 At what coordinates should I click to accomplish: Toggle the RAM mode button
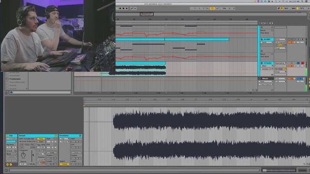tap(33, 147)
